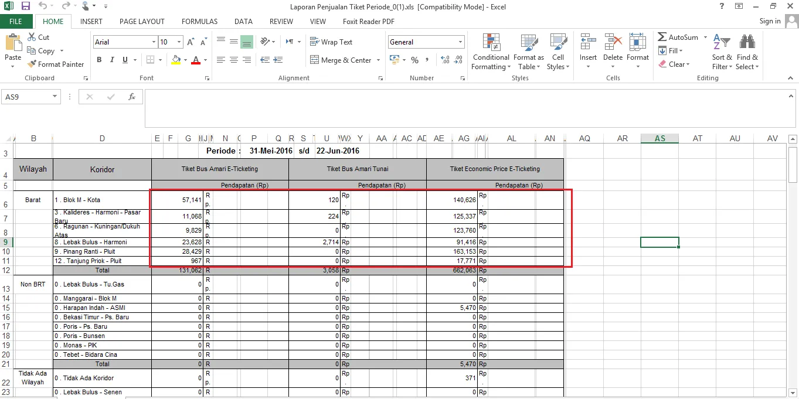
Task: Click Merge & Center
Action: (341, 60)
